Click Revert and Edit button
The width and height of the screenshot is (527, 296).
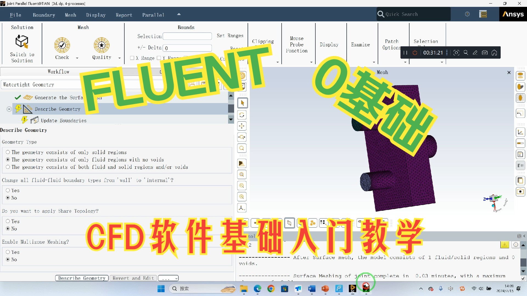[x=133, y=278]
